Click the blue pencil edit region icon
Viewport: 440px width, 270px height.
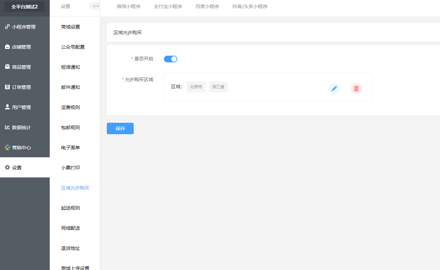point(334,89)
